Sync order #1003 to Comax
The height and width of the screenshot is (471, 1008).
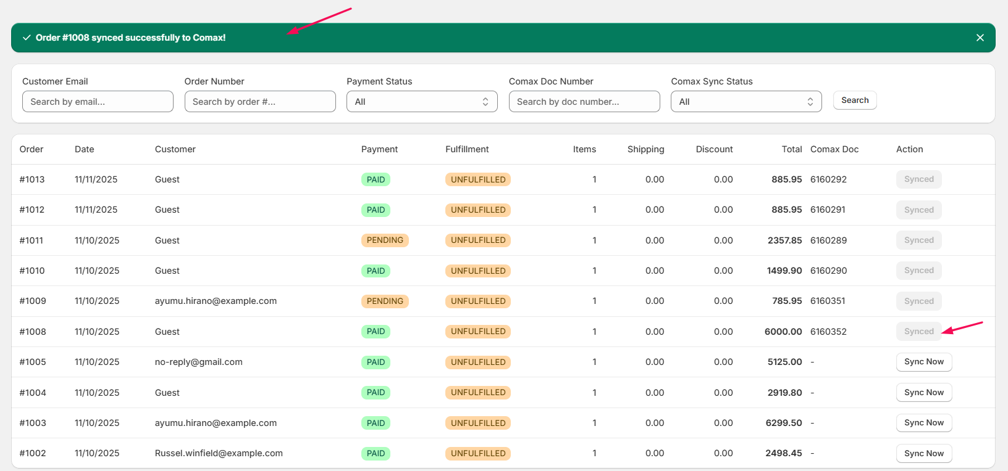click(x=923, y=423)
